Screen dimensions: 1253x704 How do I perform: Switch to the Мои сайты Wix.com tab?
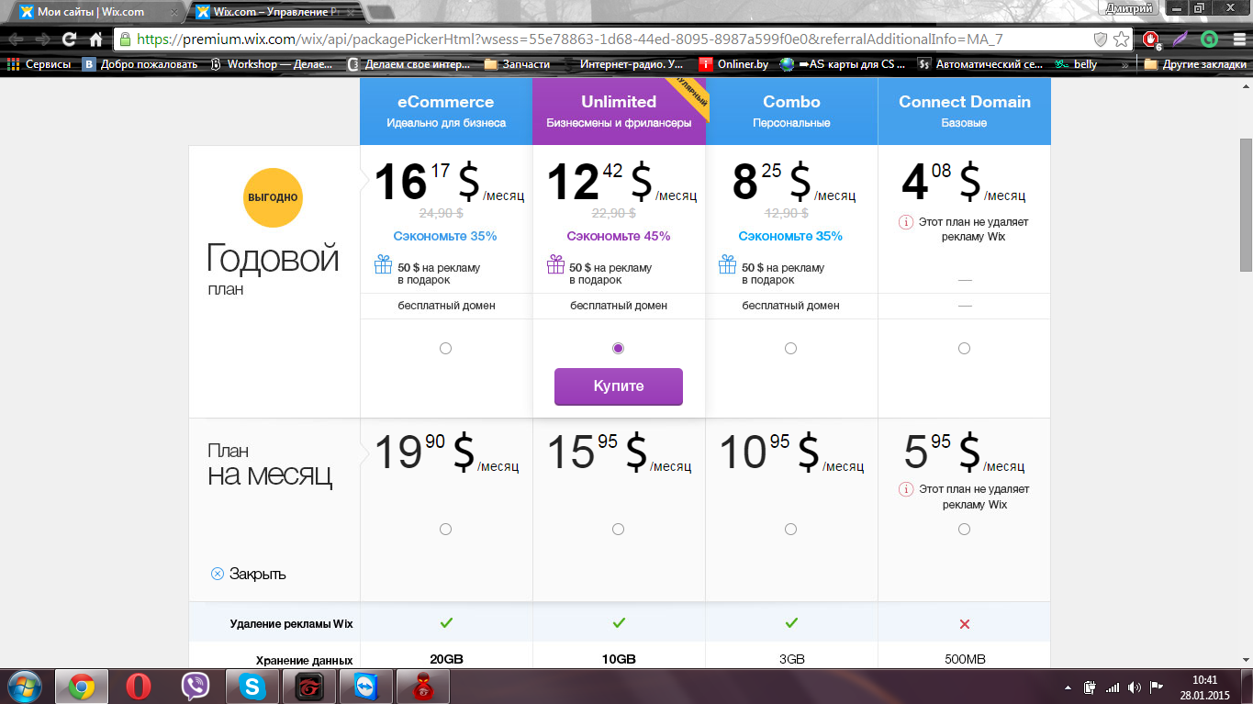point(90,12)
